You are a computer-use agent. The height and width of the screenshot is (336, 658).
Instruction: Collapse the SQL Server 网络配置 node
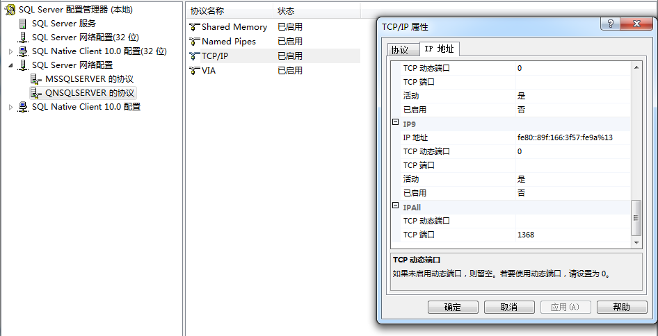click(x=11, y=65)
